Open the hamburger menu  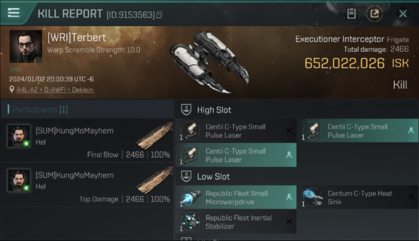point(14,13)
